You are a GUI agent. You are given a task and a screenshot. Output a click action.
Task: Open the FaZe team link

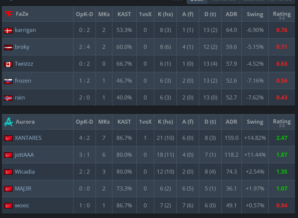[22, 14]
